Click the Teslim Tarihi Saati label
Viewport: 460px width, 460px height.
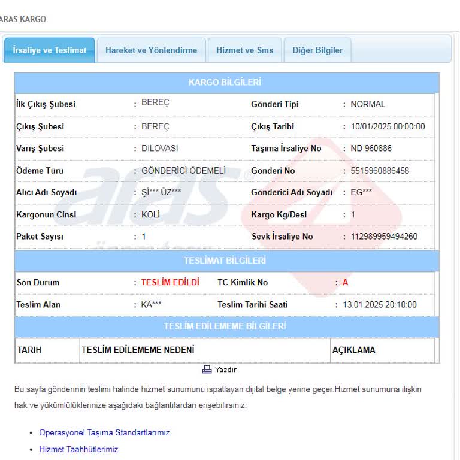(x=253, y=304)
